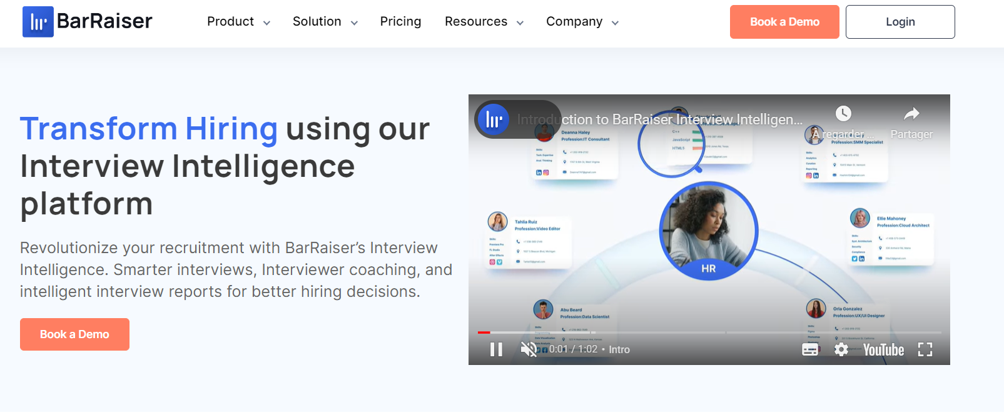Expand the Product dropdown menu
The image size is (1004, 420).
click(x=238, y=22)
